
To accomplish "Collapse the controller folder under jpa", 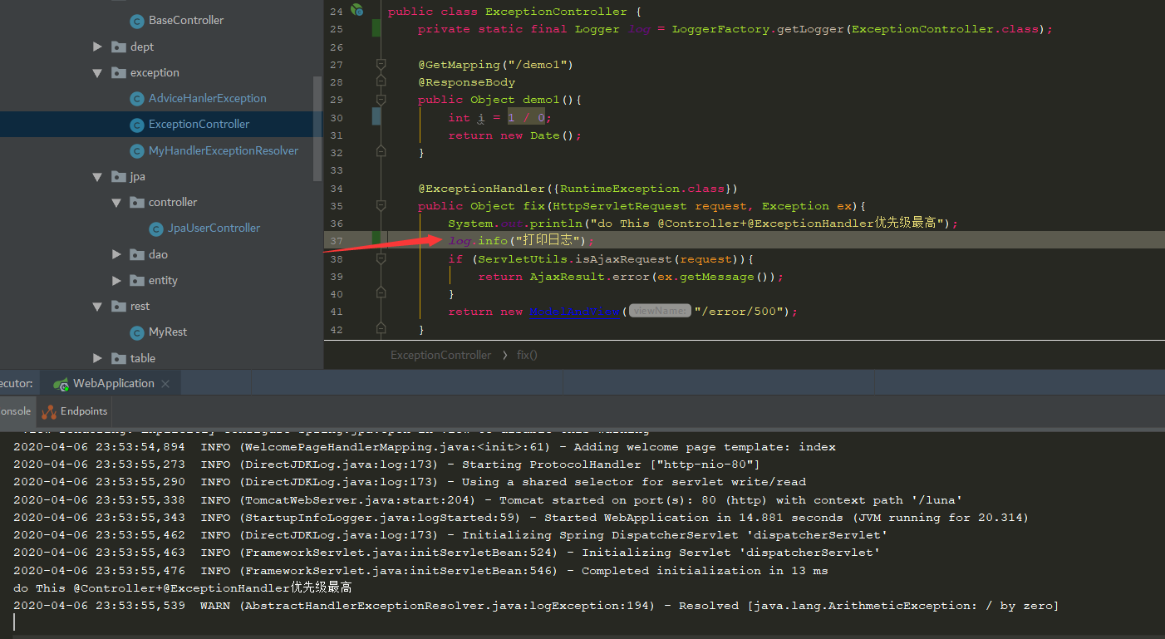I will click(116, 202).
